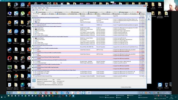The image size is (178, 100).
Task: Open the uTorrent desktop shortcut
Action: (23, 14)
